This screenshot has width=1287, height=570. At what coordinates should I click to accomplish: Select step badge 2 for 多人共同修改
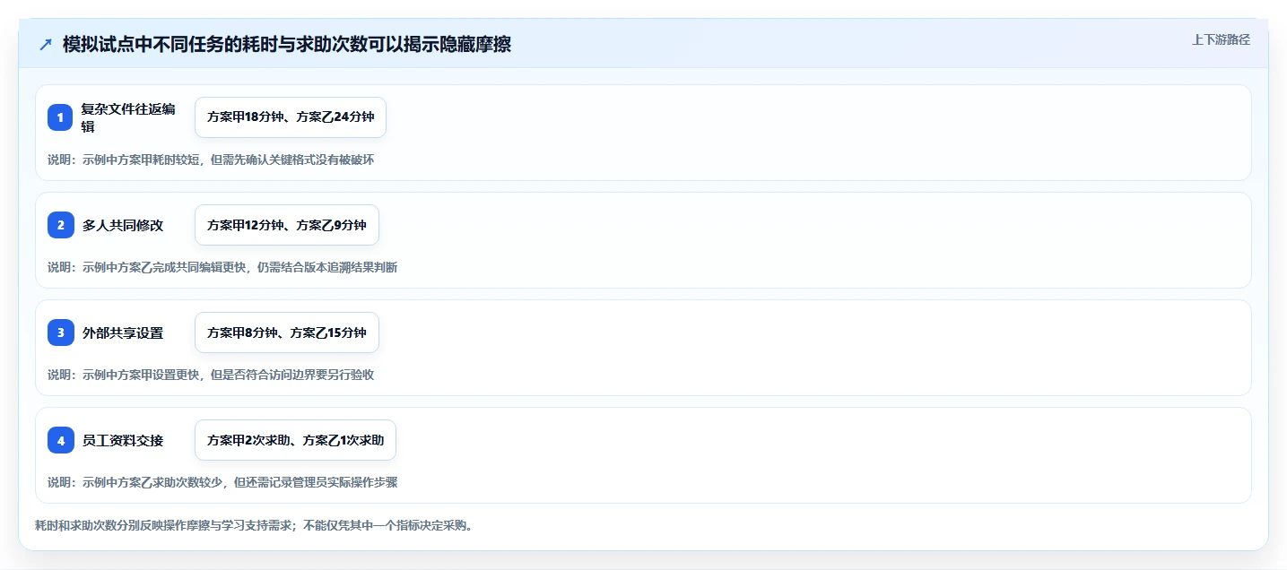(60, 225)
